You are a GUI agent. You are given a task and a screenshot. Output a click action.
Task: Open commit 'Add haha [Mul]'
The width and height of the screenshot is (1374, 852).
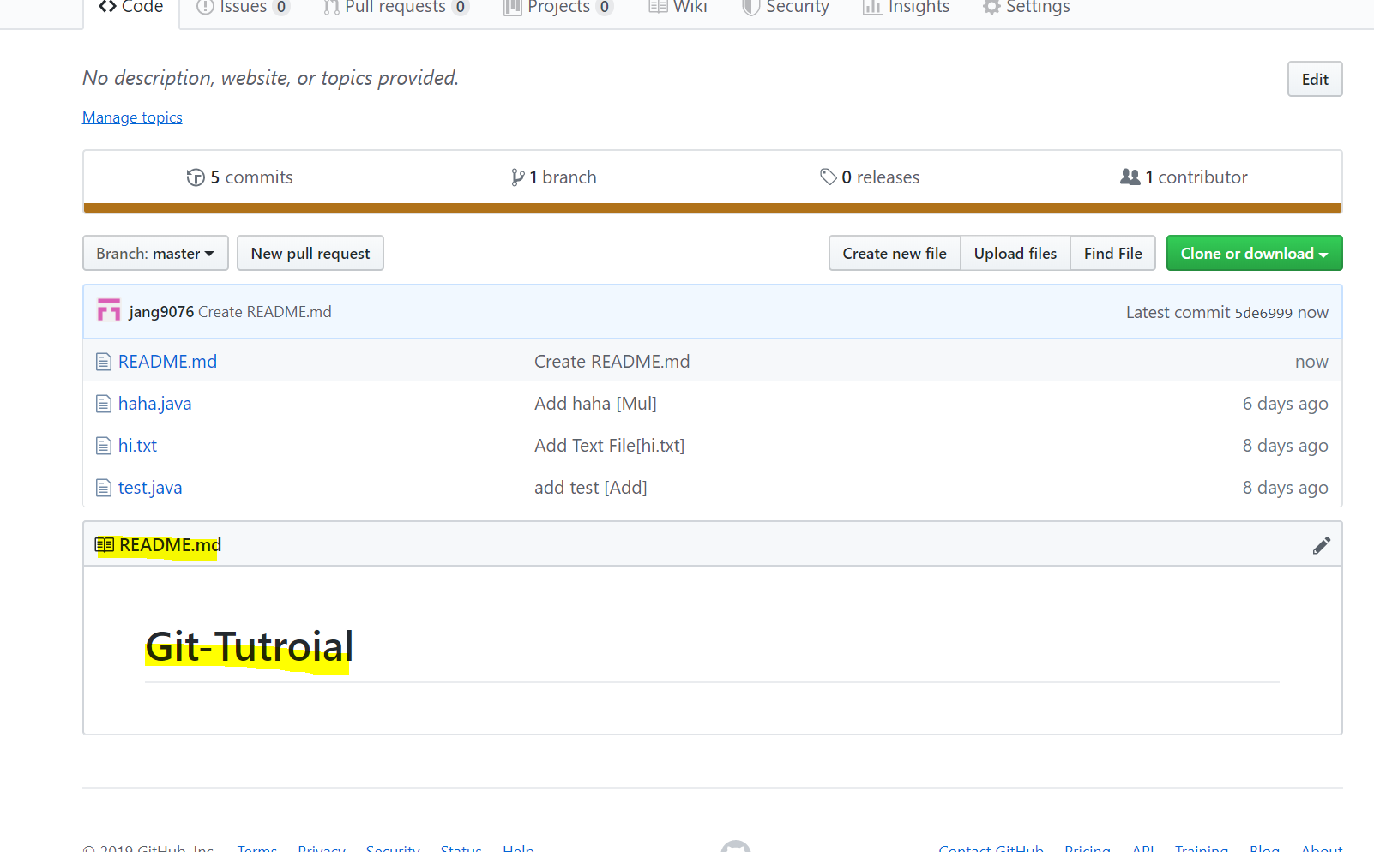click(595, 404)
